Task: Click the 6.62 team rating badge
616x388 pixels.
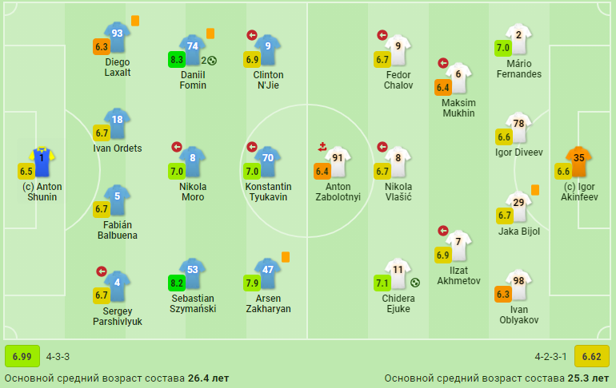Action: [592, 356]
